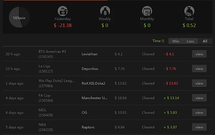Click the Total value $ 0.52

coord(189,25)
